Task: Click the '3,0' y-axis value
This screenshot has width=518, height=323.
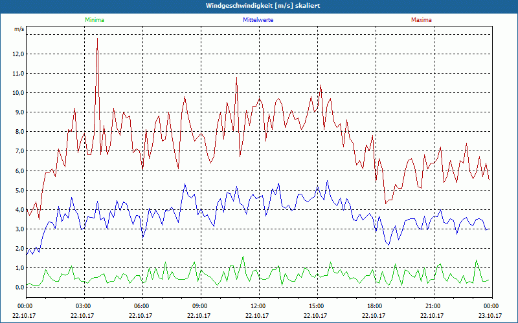Action: [19, 229]
